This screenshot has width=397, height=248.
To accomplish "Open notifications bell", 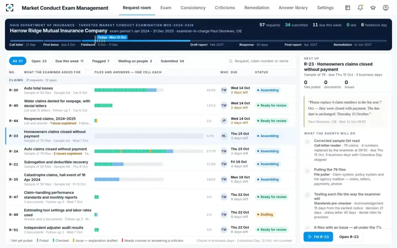I will point(360,8).
